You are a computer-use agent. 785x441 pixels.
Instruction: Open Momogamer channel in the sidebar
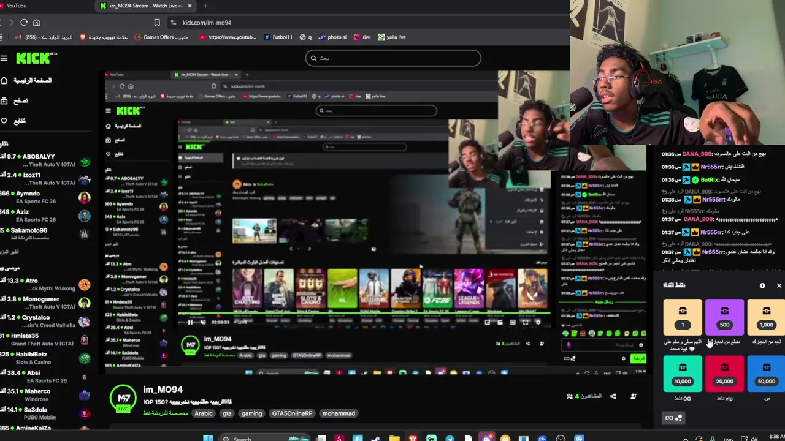(x=45, y=303)
